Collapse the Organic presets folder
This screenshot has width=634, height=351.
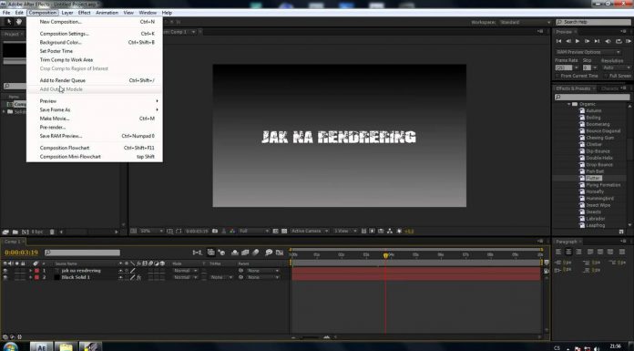[x=568, y=104]
